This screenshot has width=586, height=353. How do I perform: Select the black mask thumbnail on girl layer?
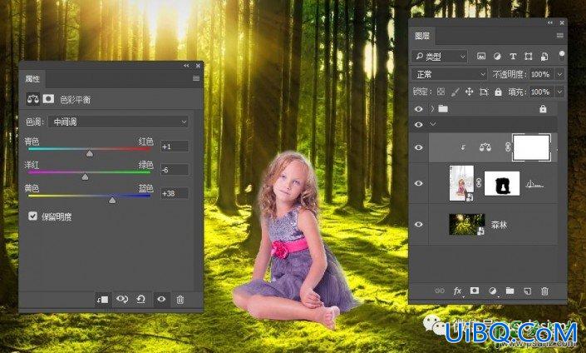tap(502, 183)
